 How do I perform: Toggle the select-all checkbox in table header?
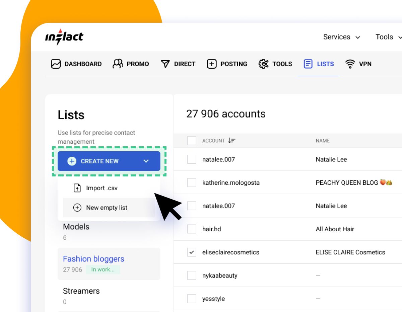click(191, 141)
